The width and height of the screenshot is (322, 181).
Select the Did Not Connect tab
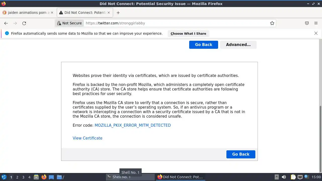(x=85, y=13)
